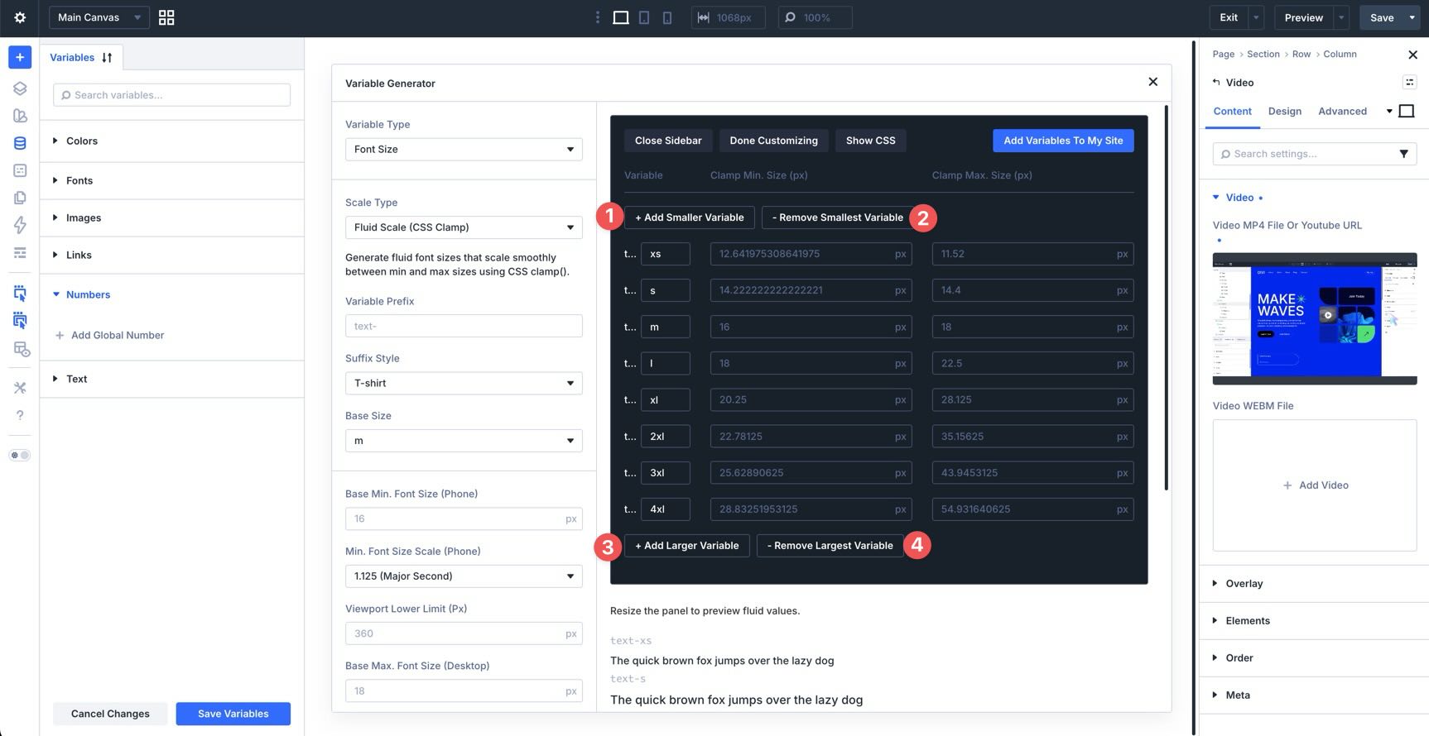Click the Show CSS button

[870, 141]
